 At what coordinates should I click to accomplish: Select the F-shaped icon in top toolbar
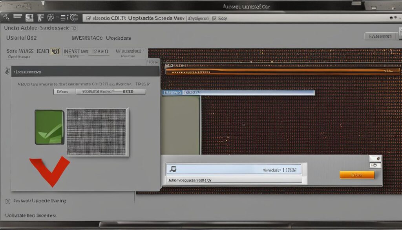point(40,18)
